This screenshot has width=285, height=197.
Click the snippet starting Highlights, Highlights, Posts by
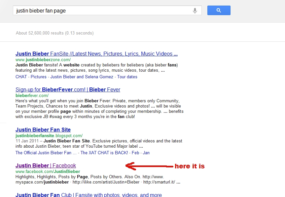tap(98, 180)
